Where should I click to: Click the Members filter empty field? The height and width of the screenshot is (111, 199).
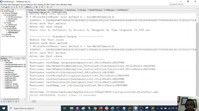[x=18, y=59]
